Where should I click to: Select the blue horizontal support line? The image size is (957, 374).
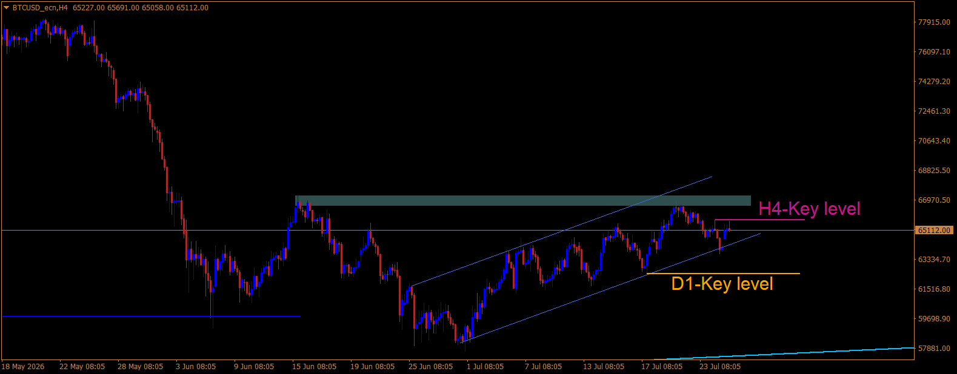pos(152,316)
